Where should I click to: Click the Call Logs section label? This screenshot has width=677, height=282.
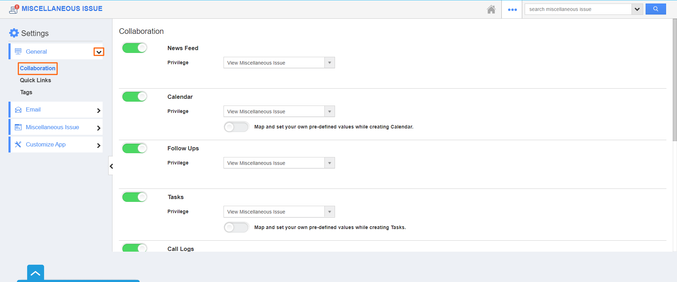tap(181, 249)
